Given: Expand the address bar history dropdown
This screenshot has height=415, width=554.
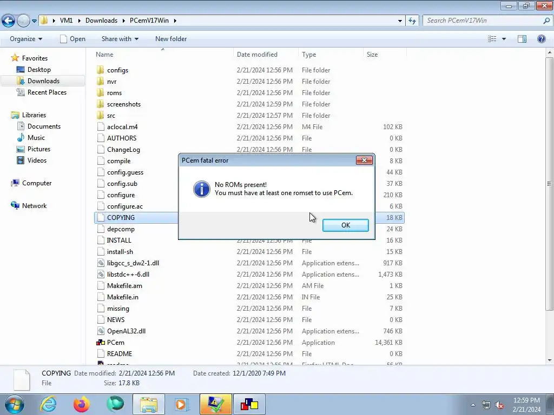Looking at the screenshot, I should 400,21.
